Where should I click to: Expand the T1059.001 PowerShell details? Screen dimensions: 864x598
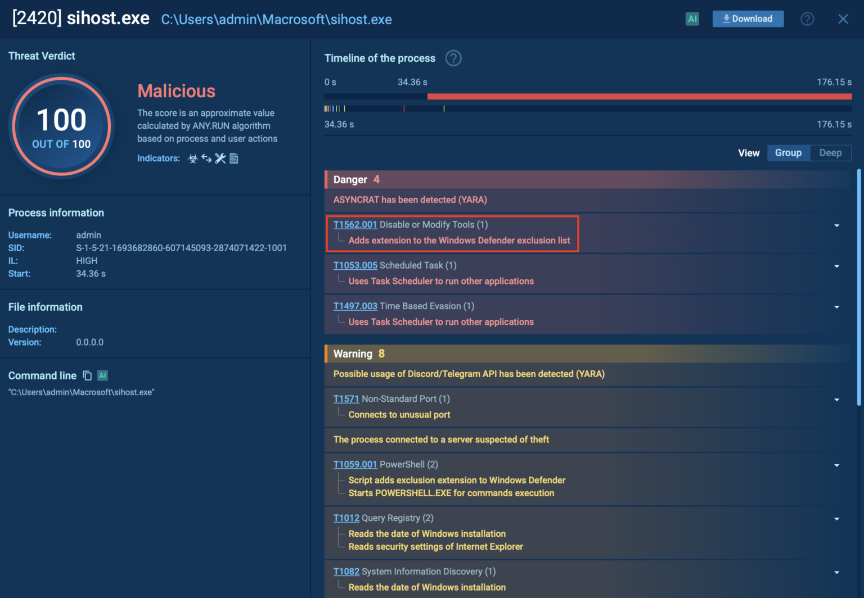point(836,465)
